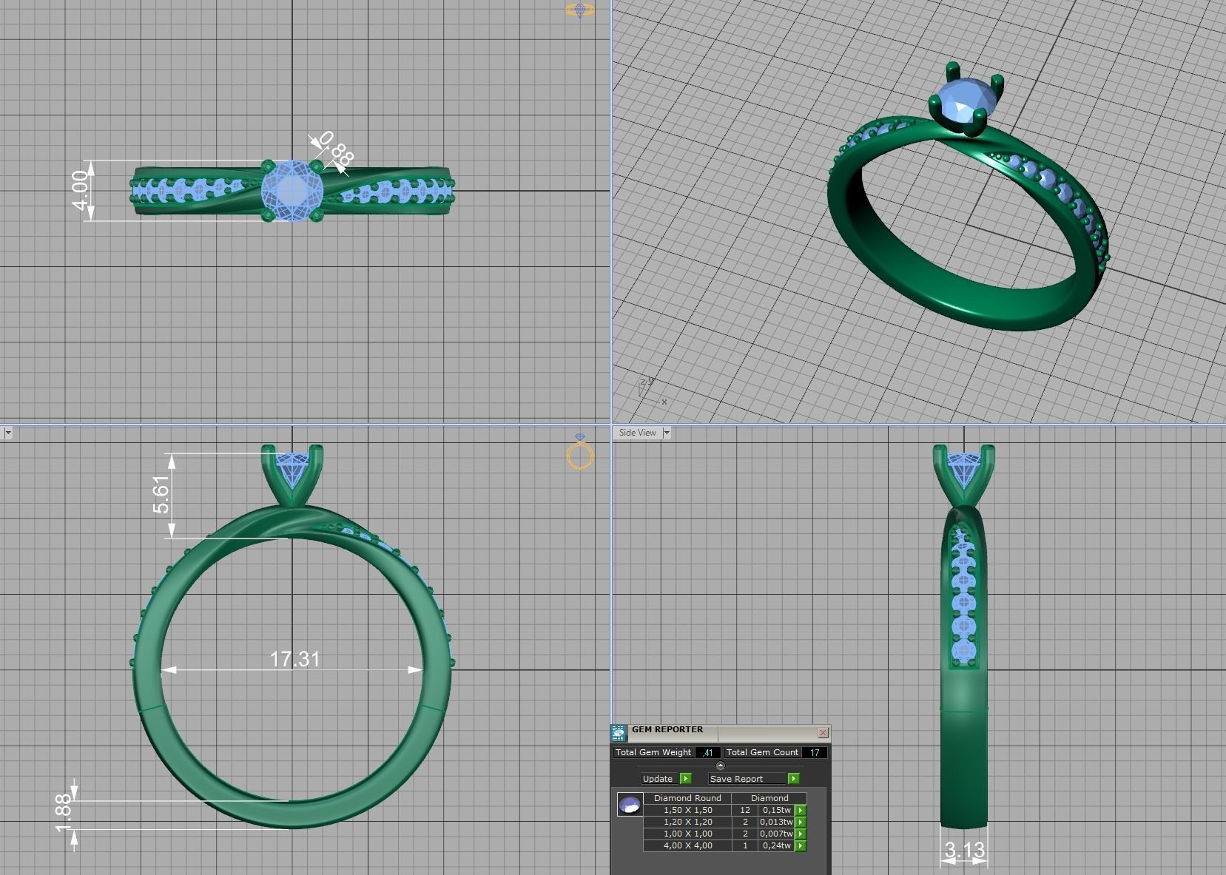Click the Save Report label
Screen dimensions: 1226x875
736,779
